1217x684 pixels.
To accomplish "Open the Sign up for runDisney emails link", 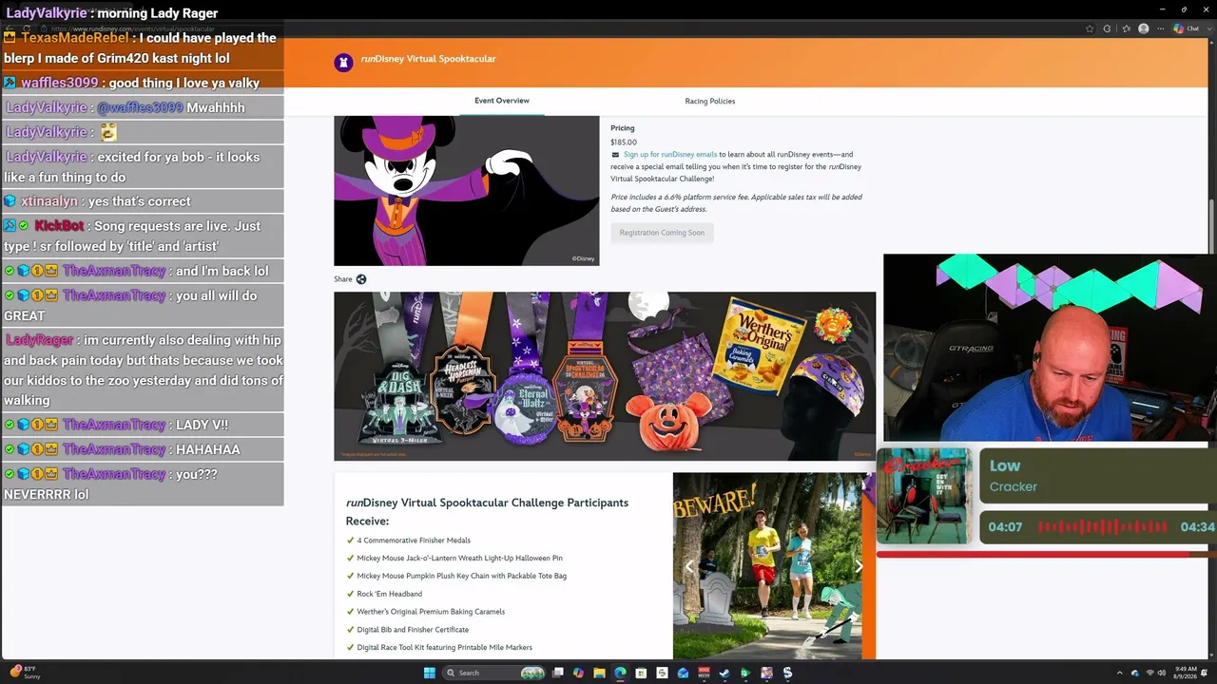I will (670, 154).
